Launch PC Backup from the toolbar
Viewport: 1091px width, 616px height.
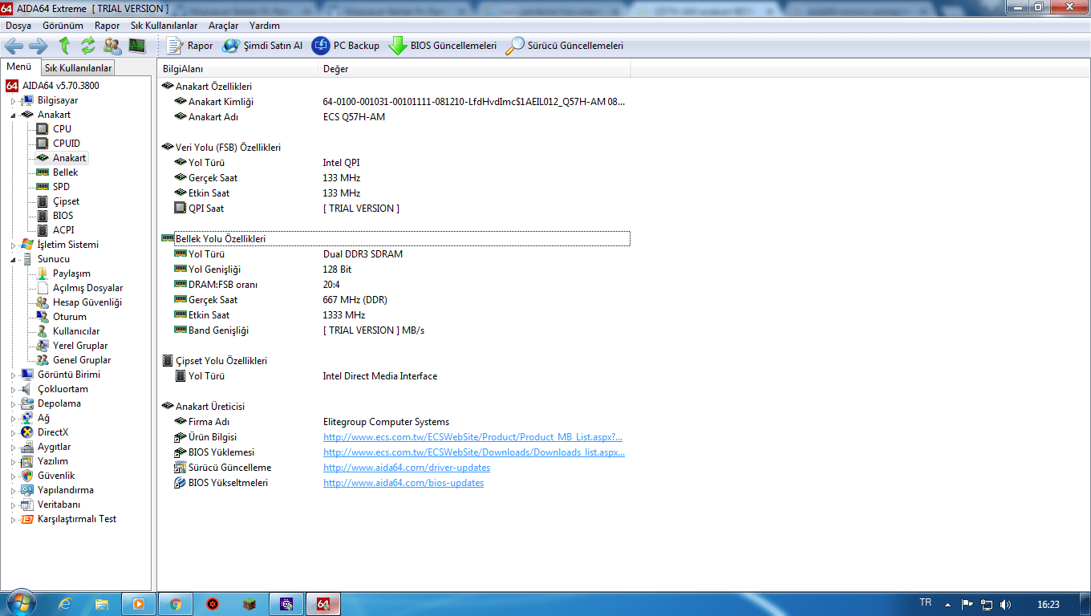[x=346, y=46]
